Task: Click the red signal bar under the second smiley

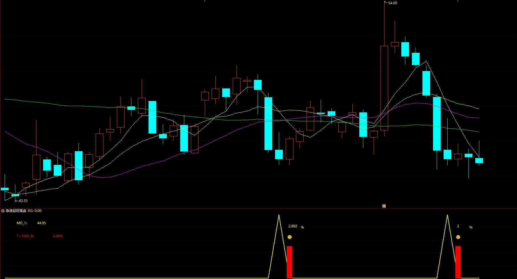Action: tap(458, 262)
